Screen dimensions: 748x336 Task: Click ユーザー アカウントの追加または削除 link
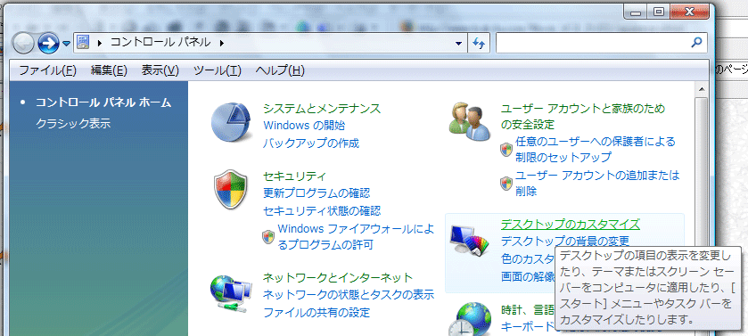(596, 183)
